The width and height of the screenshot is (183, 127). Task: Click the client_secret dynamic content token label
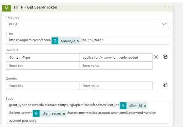point(52,114)
